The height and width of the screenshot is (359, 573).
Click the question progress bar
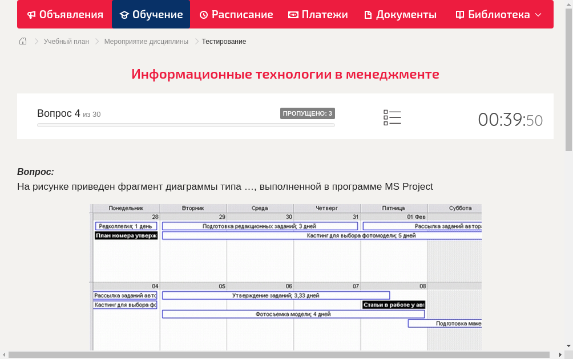point(185,125)
